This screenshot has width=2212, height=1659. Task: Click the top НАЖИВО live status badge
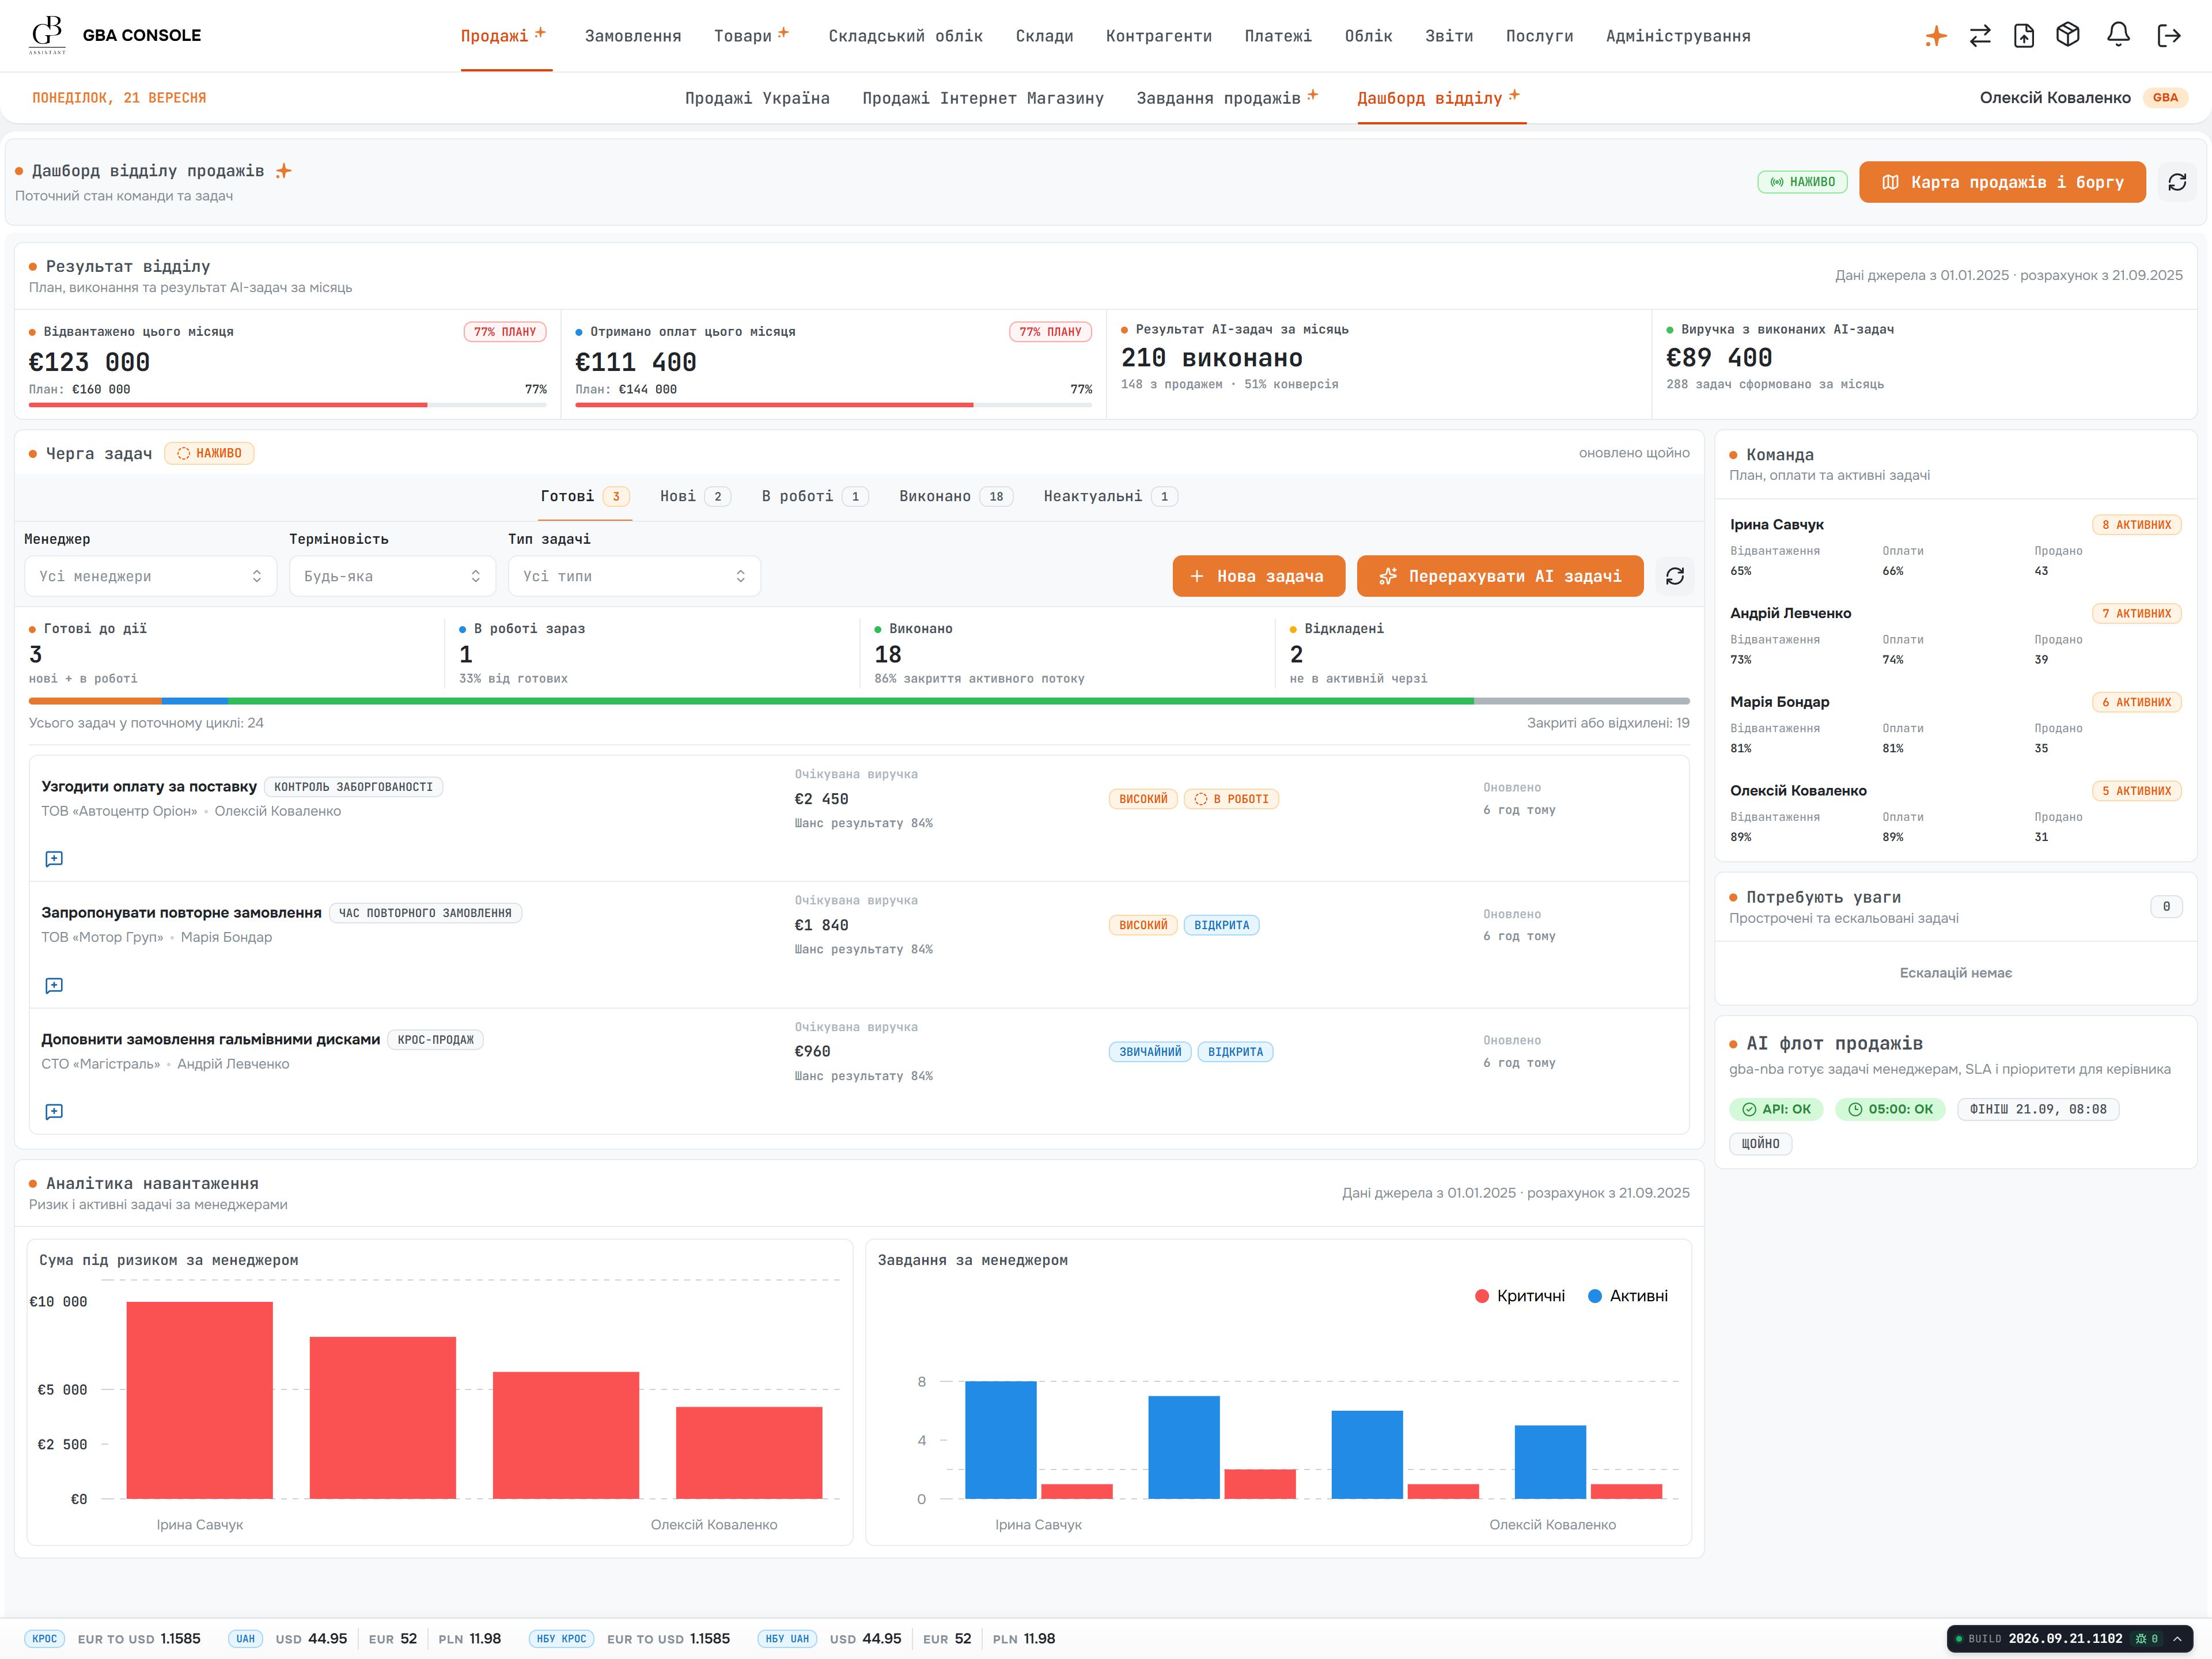1802,182
